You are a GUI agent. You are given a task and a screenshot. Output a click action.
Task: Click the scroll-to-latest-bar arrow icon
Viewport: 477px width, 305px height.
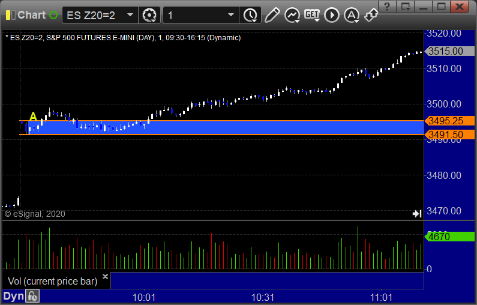click(417, 214)
